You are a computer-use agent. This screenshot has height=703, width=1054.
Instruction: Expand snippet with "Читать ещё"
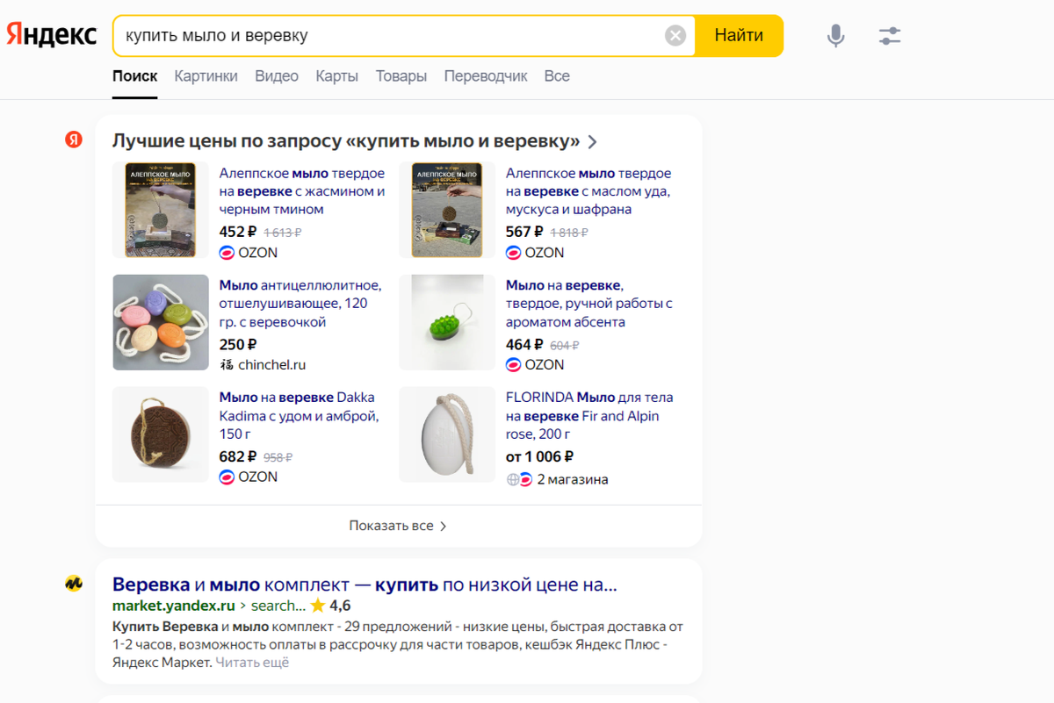click(252, 663)
